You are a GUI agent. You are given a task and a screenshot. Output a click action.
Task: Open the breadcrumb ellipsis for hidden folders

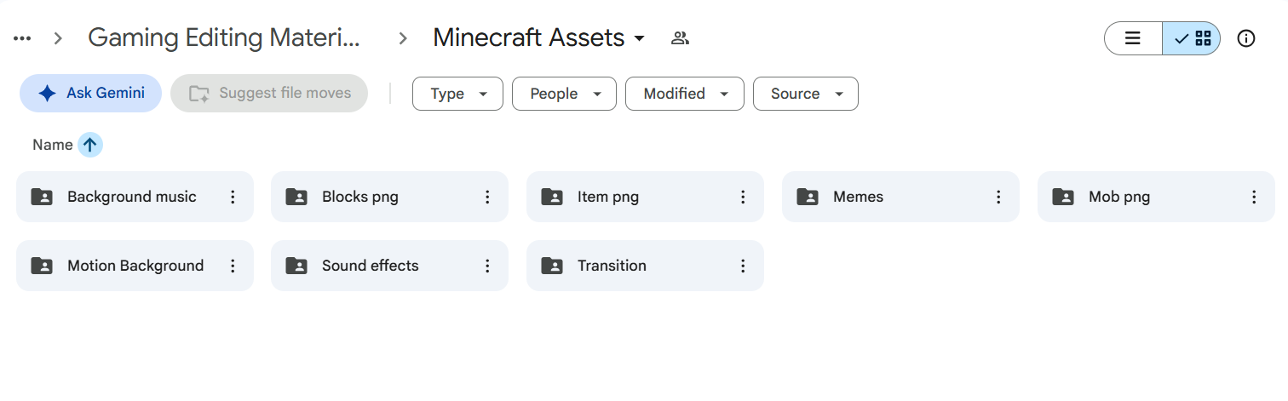(x=23, y=38)
